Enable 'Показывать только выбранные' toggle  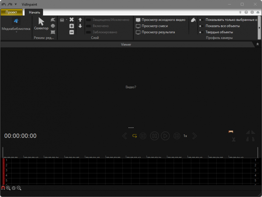201,20
